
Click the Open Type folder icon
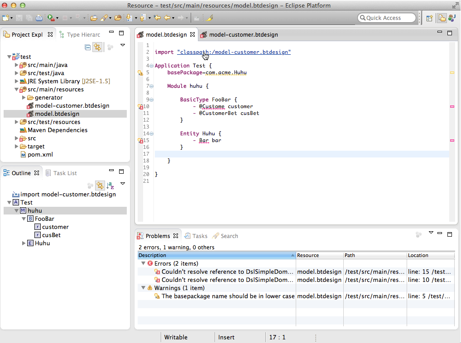coord(94,18)
